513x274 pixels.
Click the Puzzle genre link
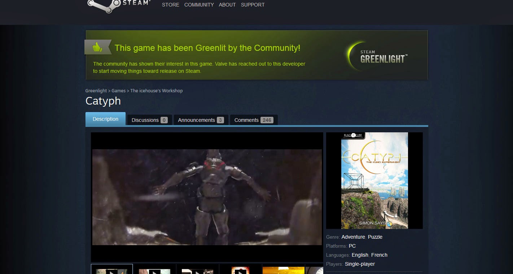375,237
